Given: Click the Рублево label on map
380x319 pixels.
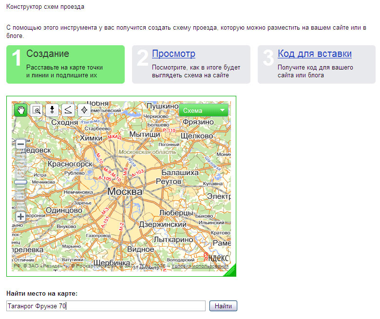Looking at the screenshot, I should pos(75,173).
